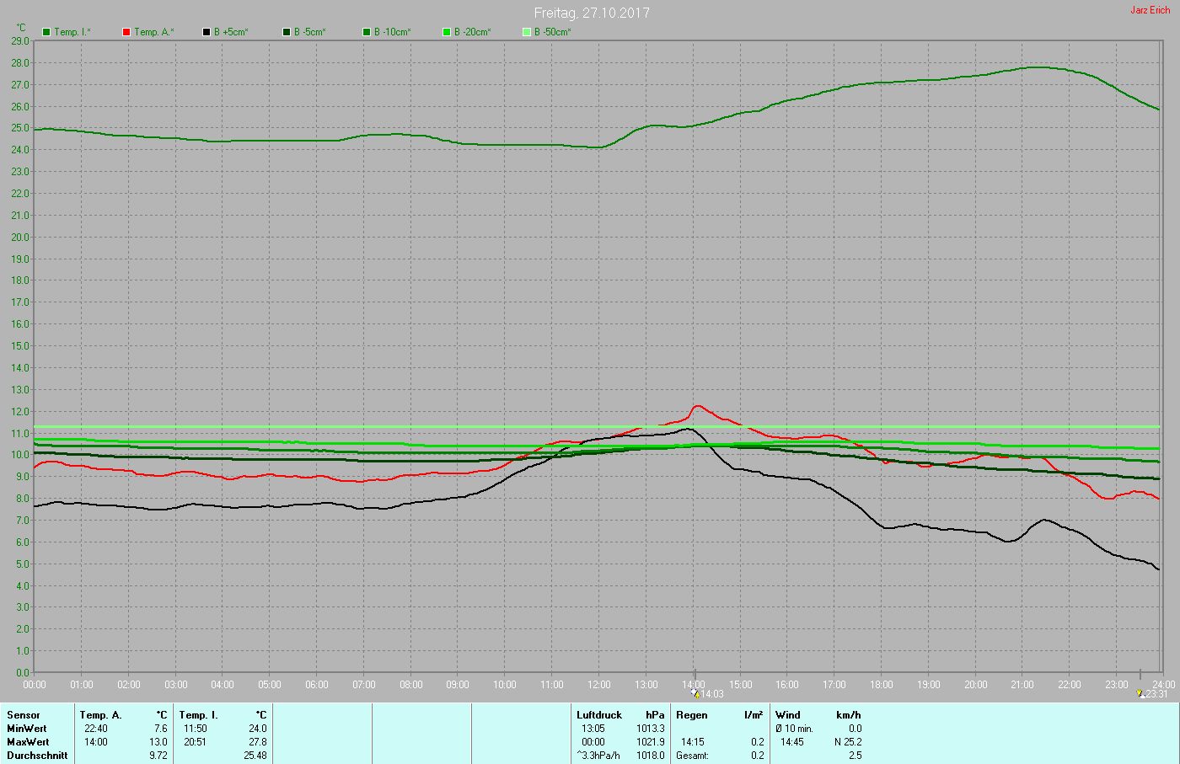This screenshot has width=1180, height=764.
Task: Select the Temp. I. sensor column header
Action: [x=198, y=715]
